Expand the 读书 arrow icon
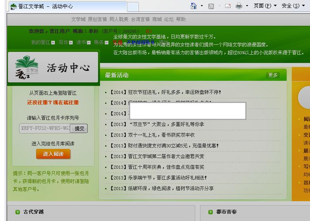310x221 pixels. [89, 43]
